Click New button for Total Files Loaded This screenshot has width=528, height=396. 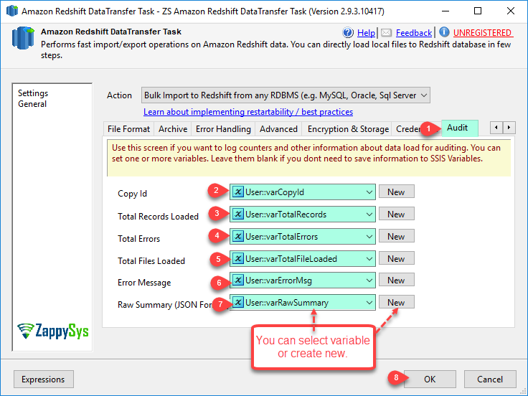click(x=396, y=258)
